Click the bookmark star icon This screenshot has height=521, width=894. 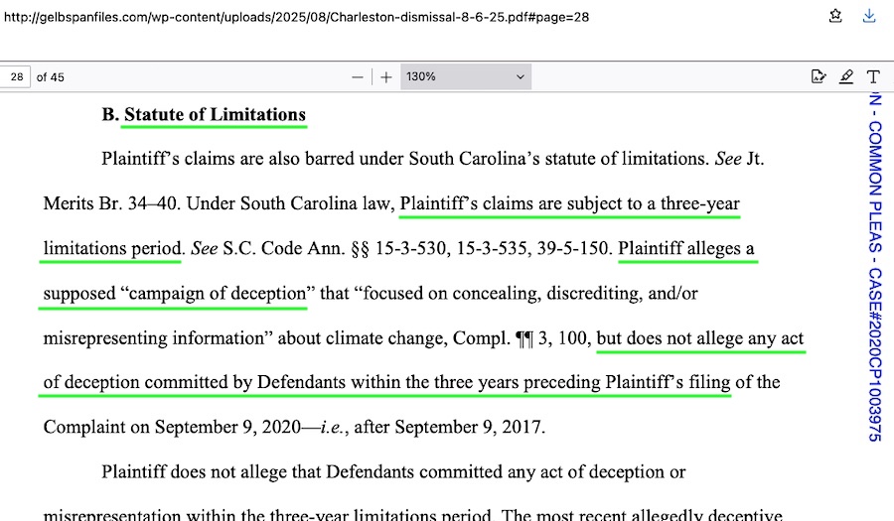[836, 16]
